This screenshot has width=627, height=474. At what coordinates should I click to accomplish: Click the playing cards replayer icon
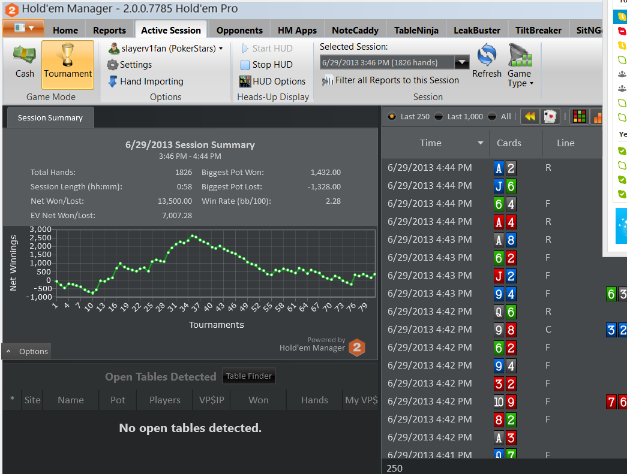coord(550,117)
